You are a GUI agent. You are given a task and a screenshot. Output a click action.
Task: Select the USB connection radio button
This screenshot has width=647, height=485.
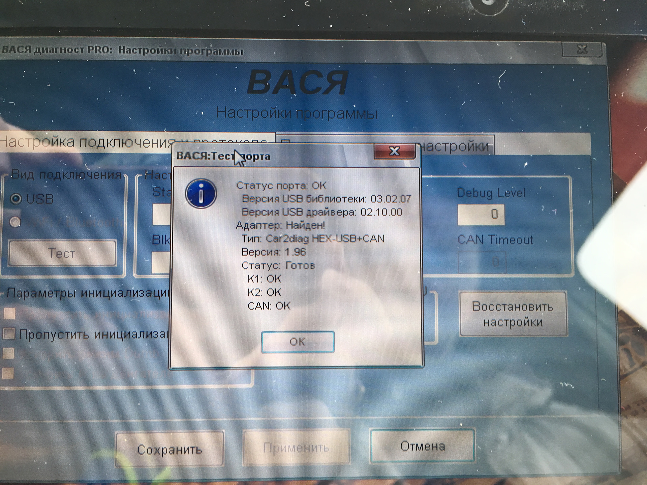coord(16,199)
